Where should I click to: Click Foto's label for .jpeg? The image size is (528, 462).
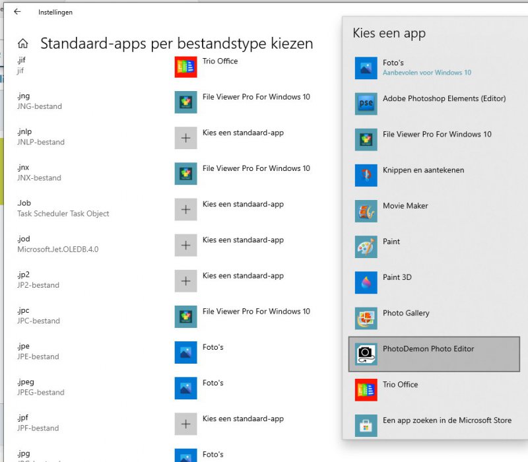coord(213,383)
